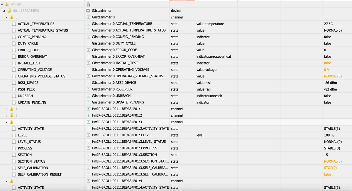352x191 pixels.
Task: Select the SELF_CALIBRATION tree item
Action: click(x=33, y=168)
